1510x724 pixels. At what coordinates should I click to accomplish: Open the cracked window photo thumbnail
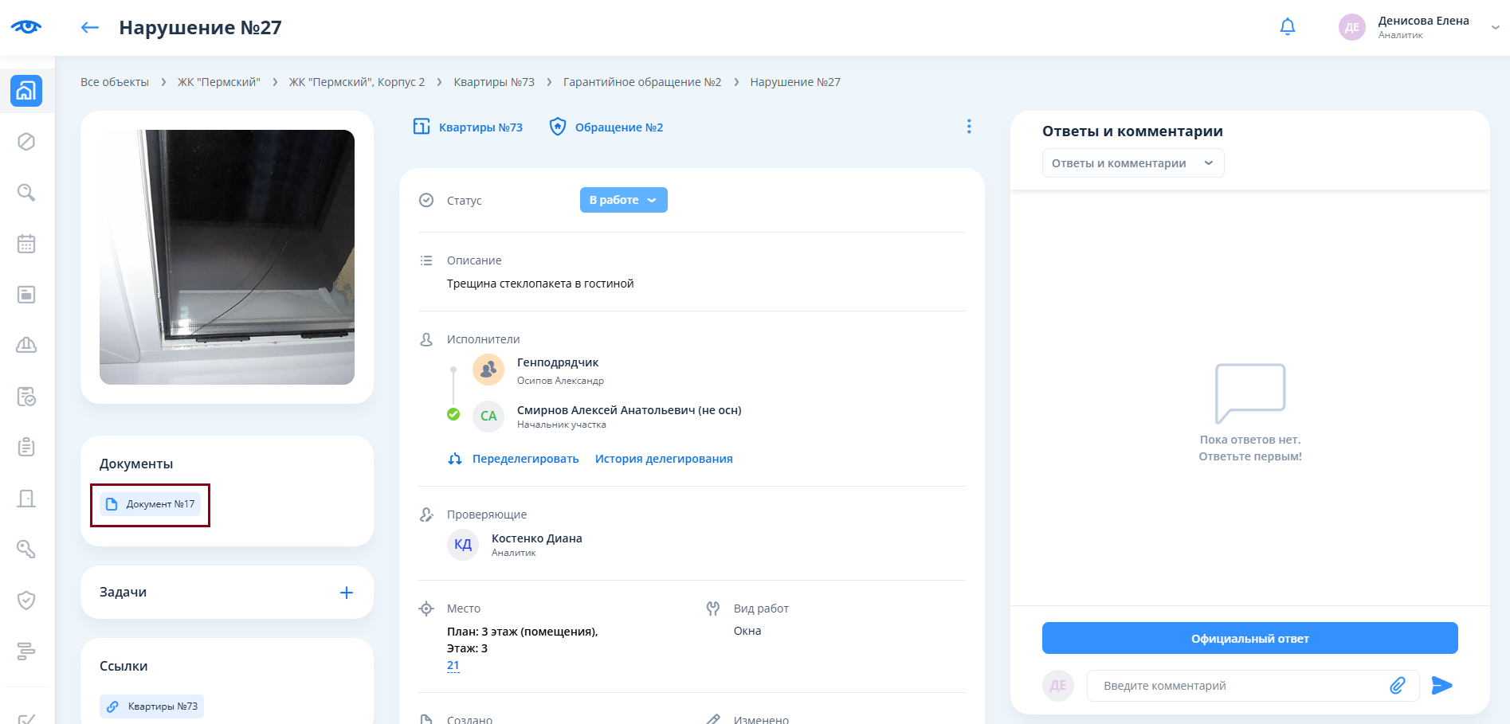click(227, 257)
